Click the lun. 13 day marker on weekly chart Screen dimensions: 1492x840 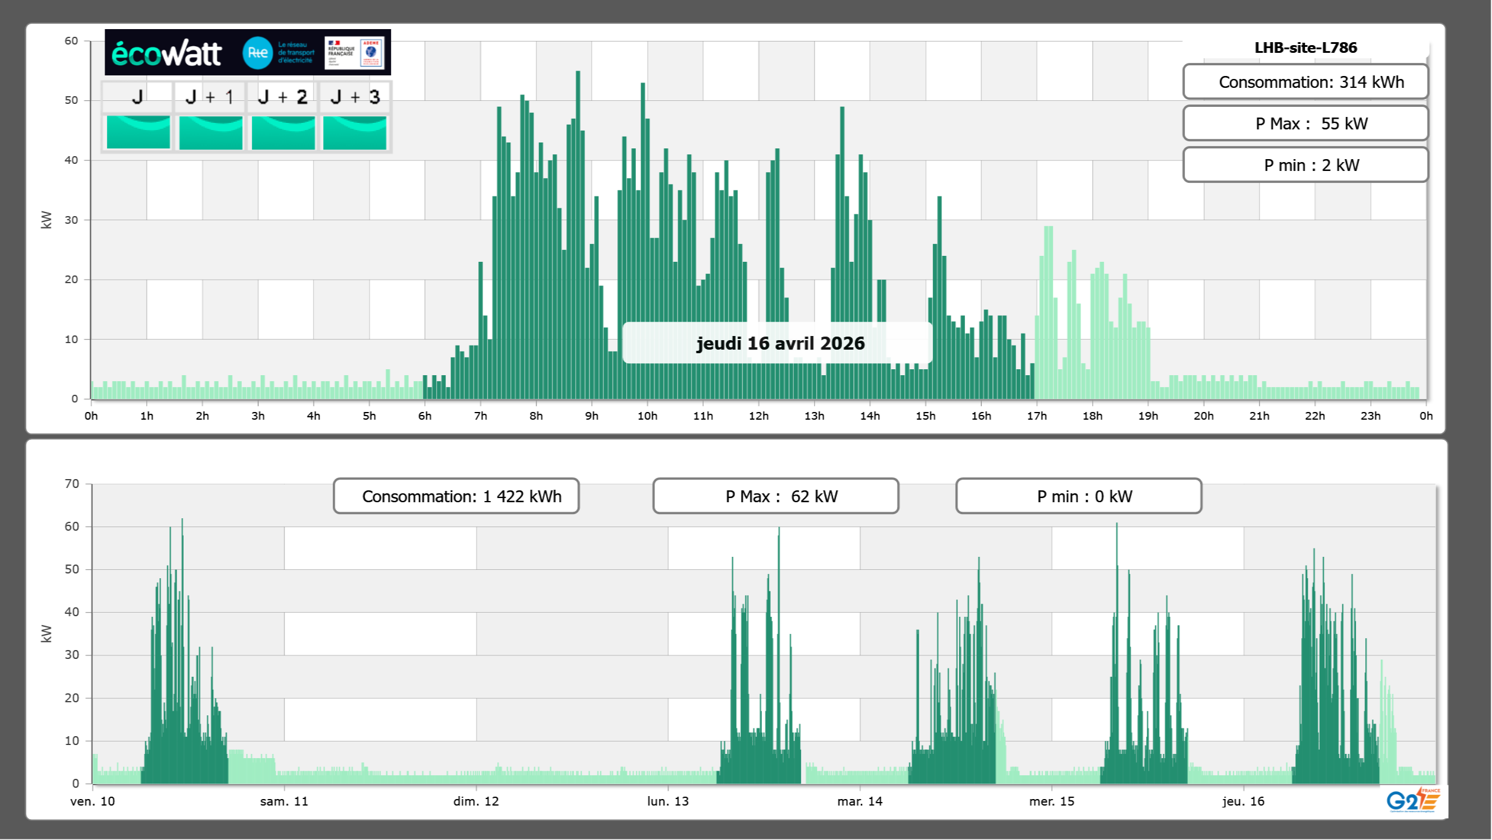[x=667, y=801]
